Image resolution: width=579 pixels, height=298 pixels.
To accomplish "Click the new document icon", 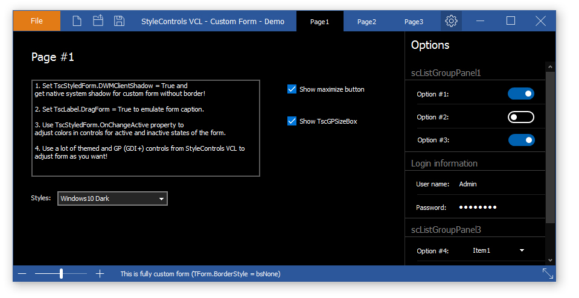I will click(x=77, y=21).
